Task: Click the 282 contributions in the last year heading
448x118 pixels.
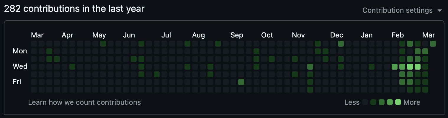Action: tap(74, 9)
